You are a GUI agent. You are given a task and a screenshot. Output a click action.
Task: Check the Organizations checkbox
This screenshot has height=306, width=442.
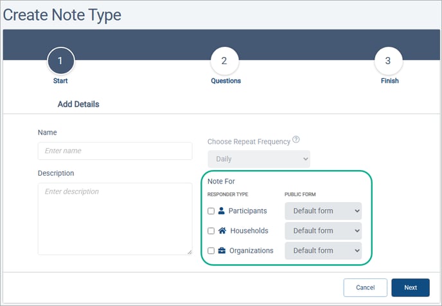[211, 251]
